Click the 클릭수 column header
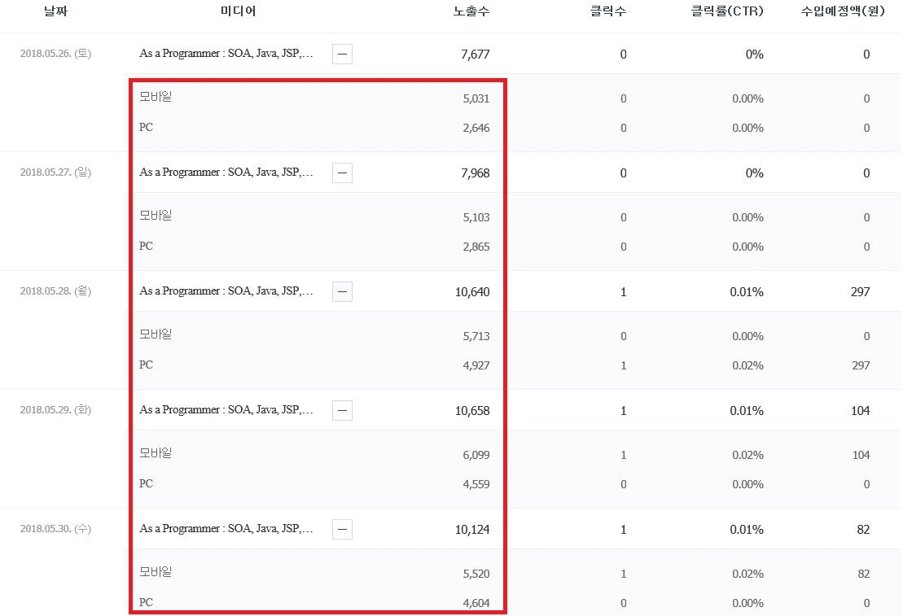 pos(607,11)
